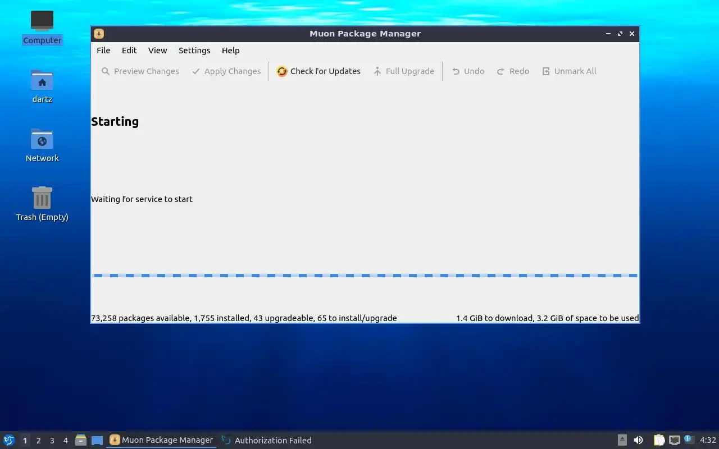Click the show desktop panel icon

97,440
